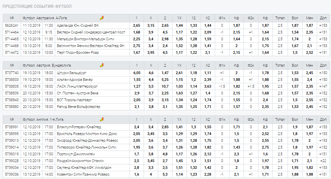Expand extra bets +153 for Блэкпул-Ротерем Юнайтед
This screenshot has width=331, height=179.
(x=323, y=127)
